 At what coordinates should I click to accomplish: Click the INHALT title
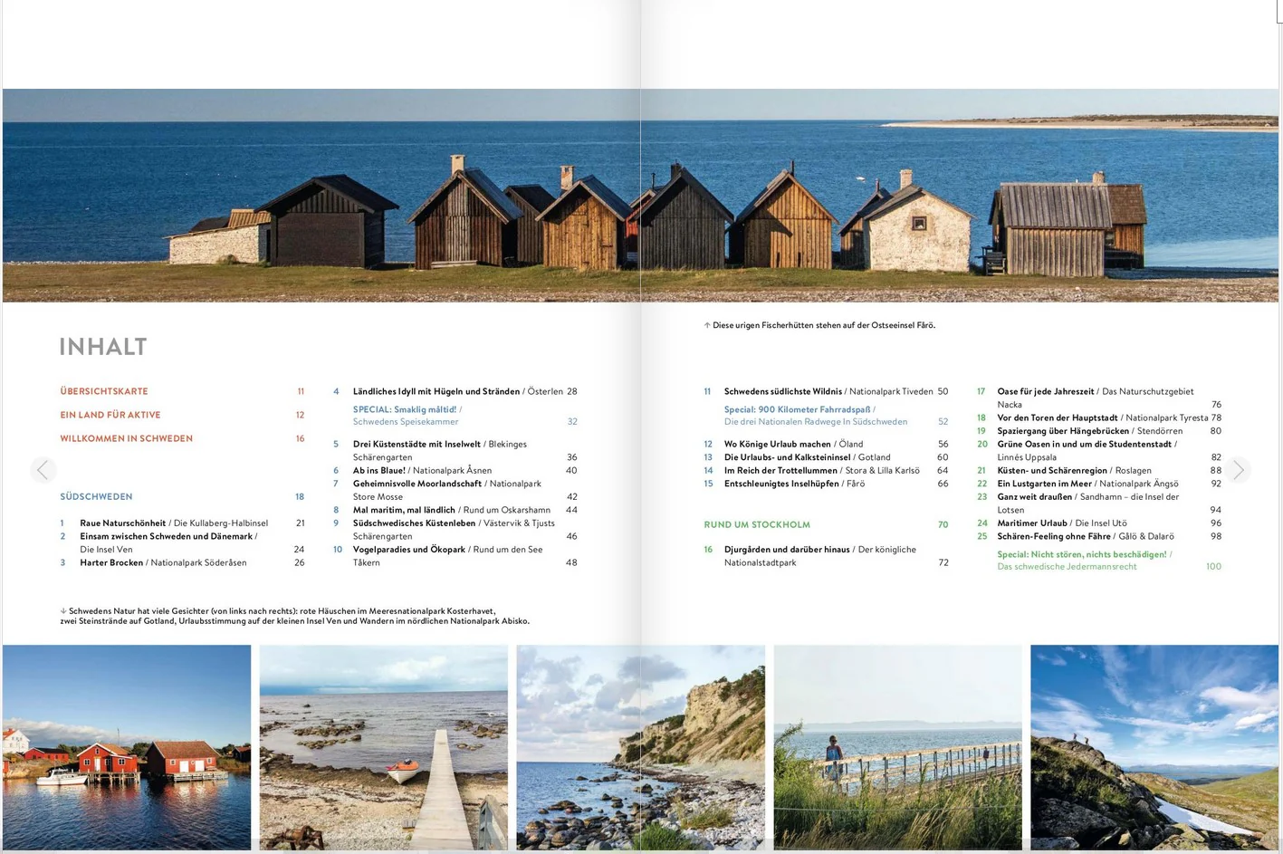[103, 347]
